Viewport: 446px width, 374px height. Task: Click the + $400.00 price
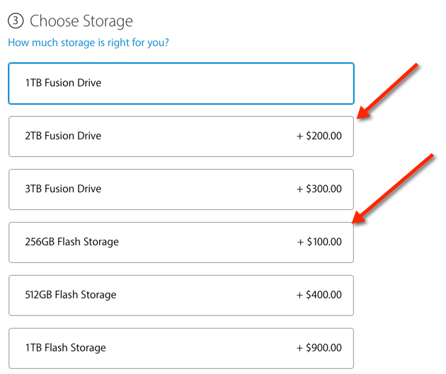319,296
